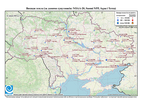The height and width of the screenshot is (101, 142).
Task: Click the blue flame icon in legend
Action: tap(118, 23)
